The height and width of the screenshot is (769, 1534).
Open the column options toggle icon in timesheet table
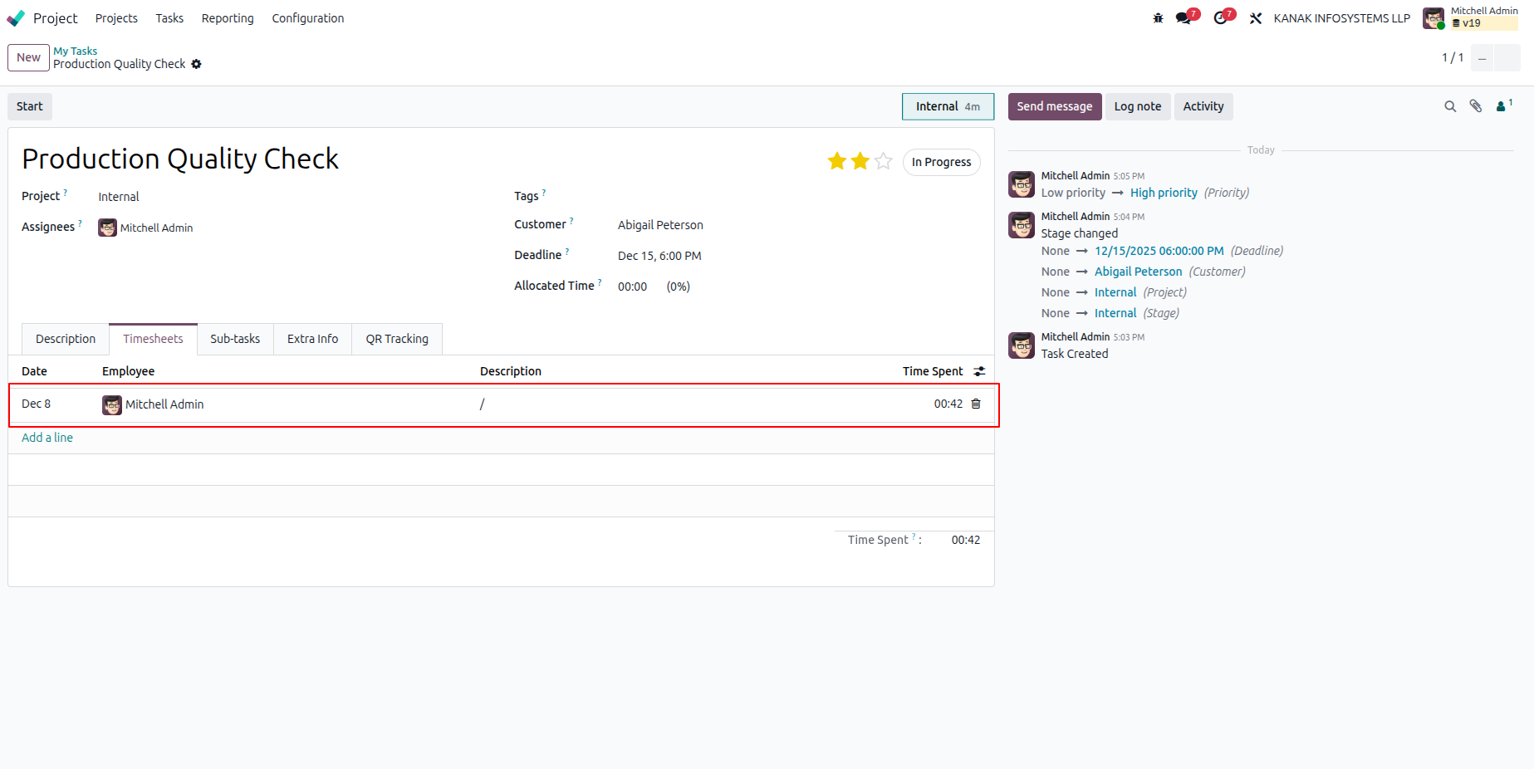tap(980, 371)
